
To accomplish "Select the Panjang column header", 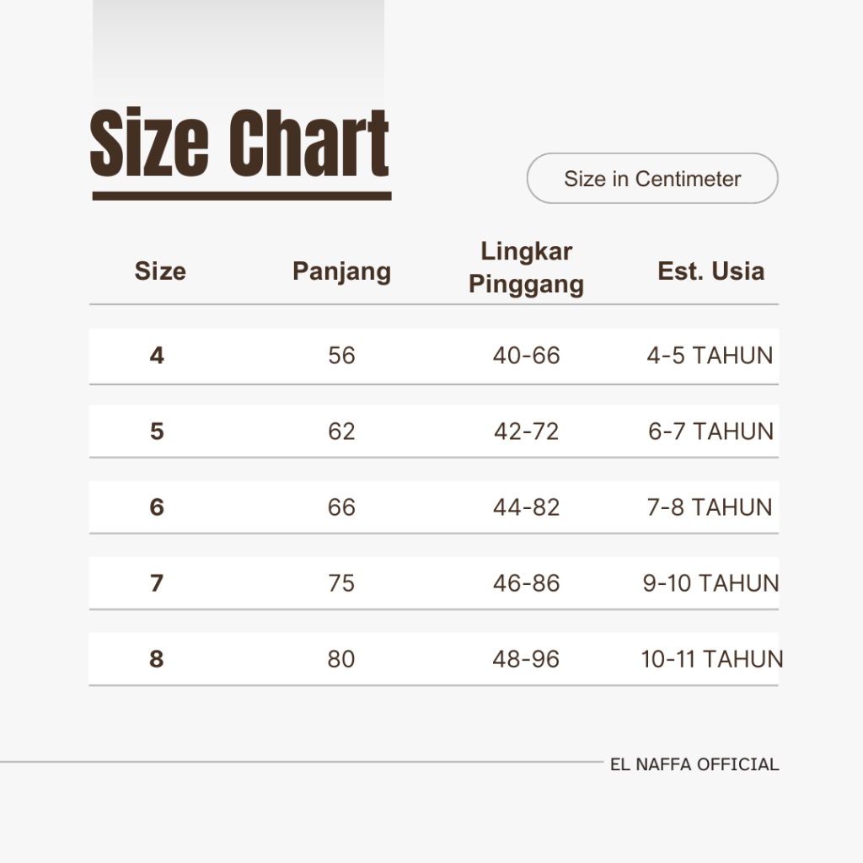I will pyautogui.click(x=342, y=271).
